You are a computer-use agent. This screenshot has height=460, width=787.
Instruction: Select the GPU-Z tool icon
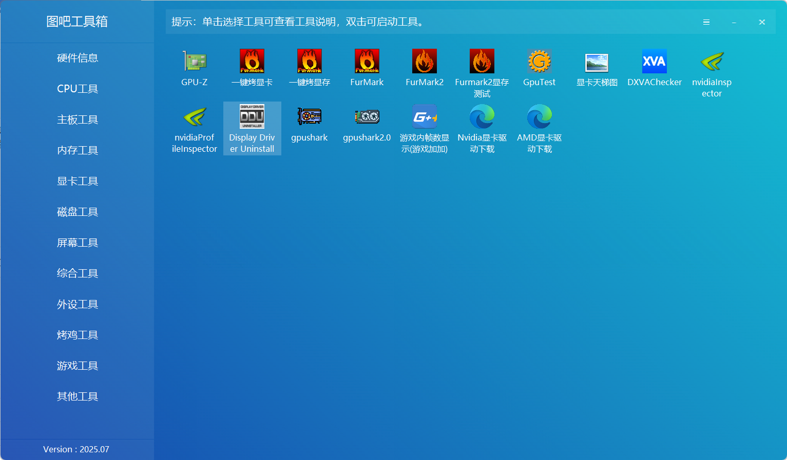(x=195, y=62)
